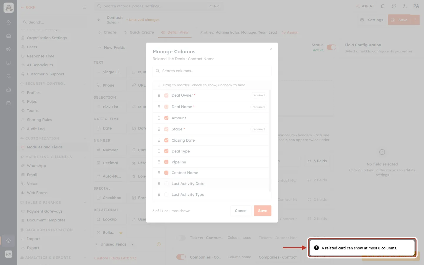The image size is (424, 265).
Task: Click the drag handle for Closing Date
Action: (159, 140)
